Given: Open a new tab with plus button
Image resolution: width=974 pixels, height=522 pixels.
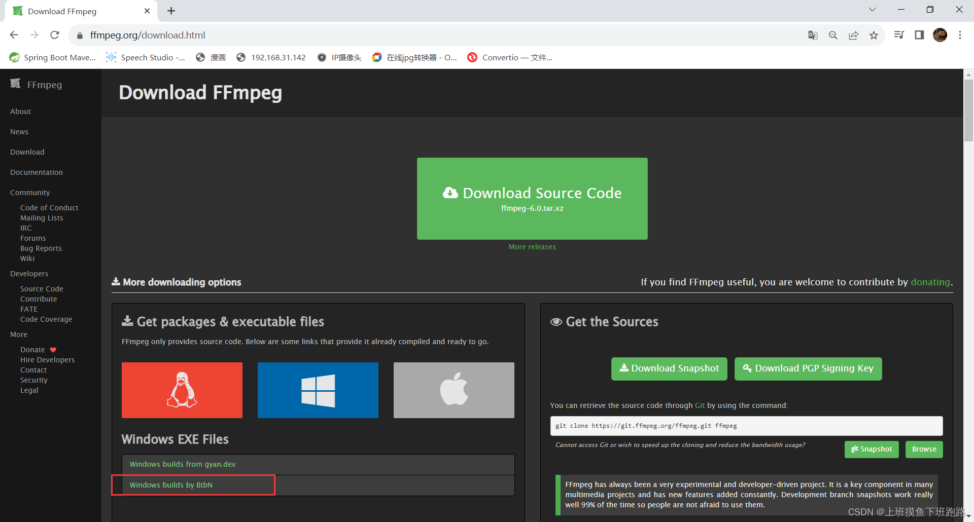Looking at the screenshot, I should (171, 11).
